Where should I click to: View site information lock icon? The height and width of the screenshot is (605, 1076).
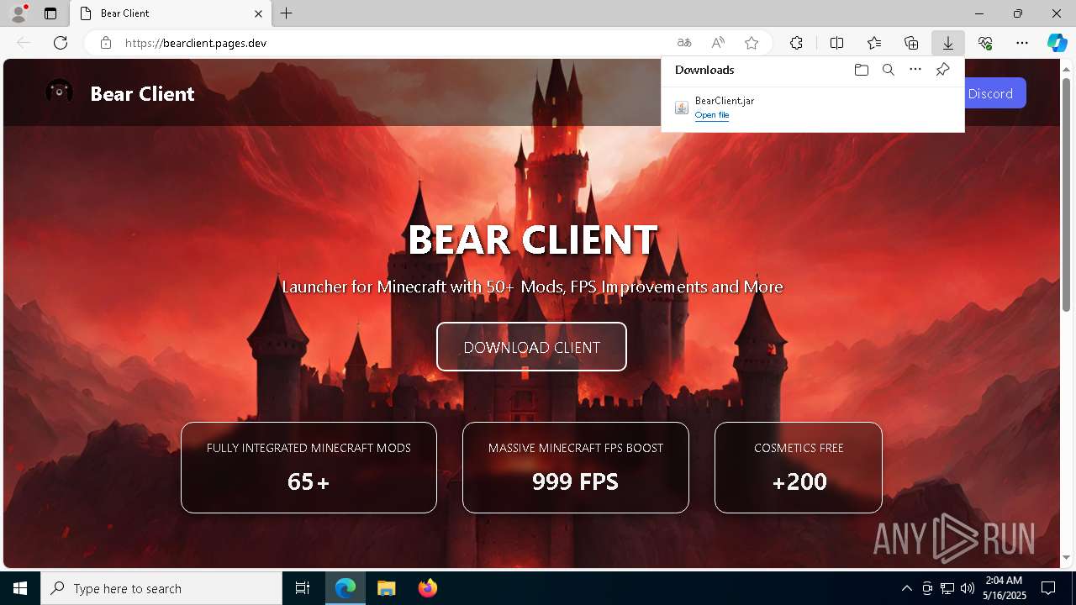tap(106, 43)
